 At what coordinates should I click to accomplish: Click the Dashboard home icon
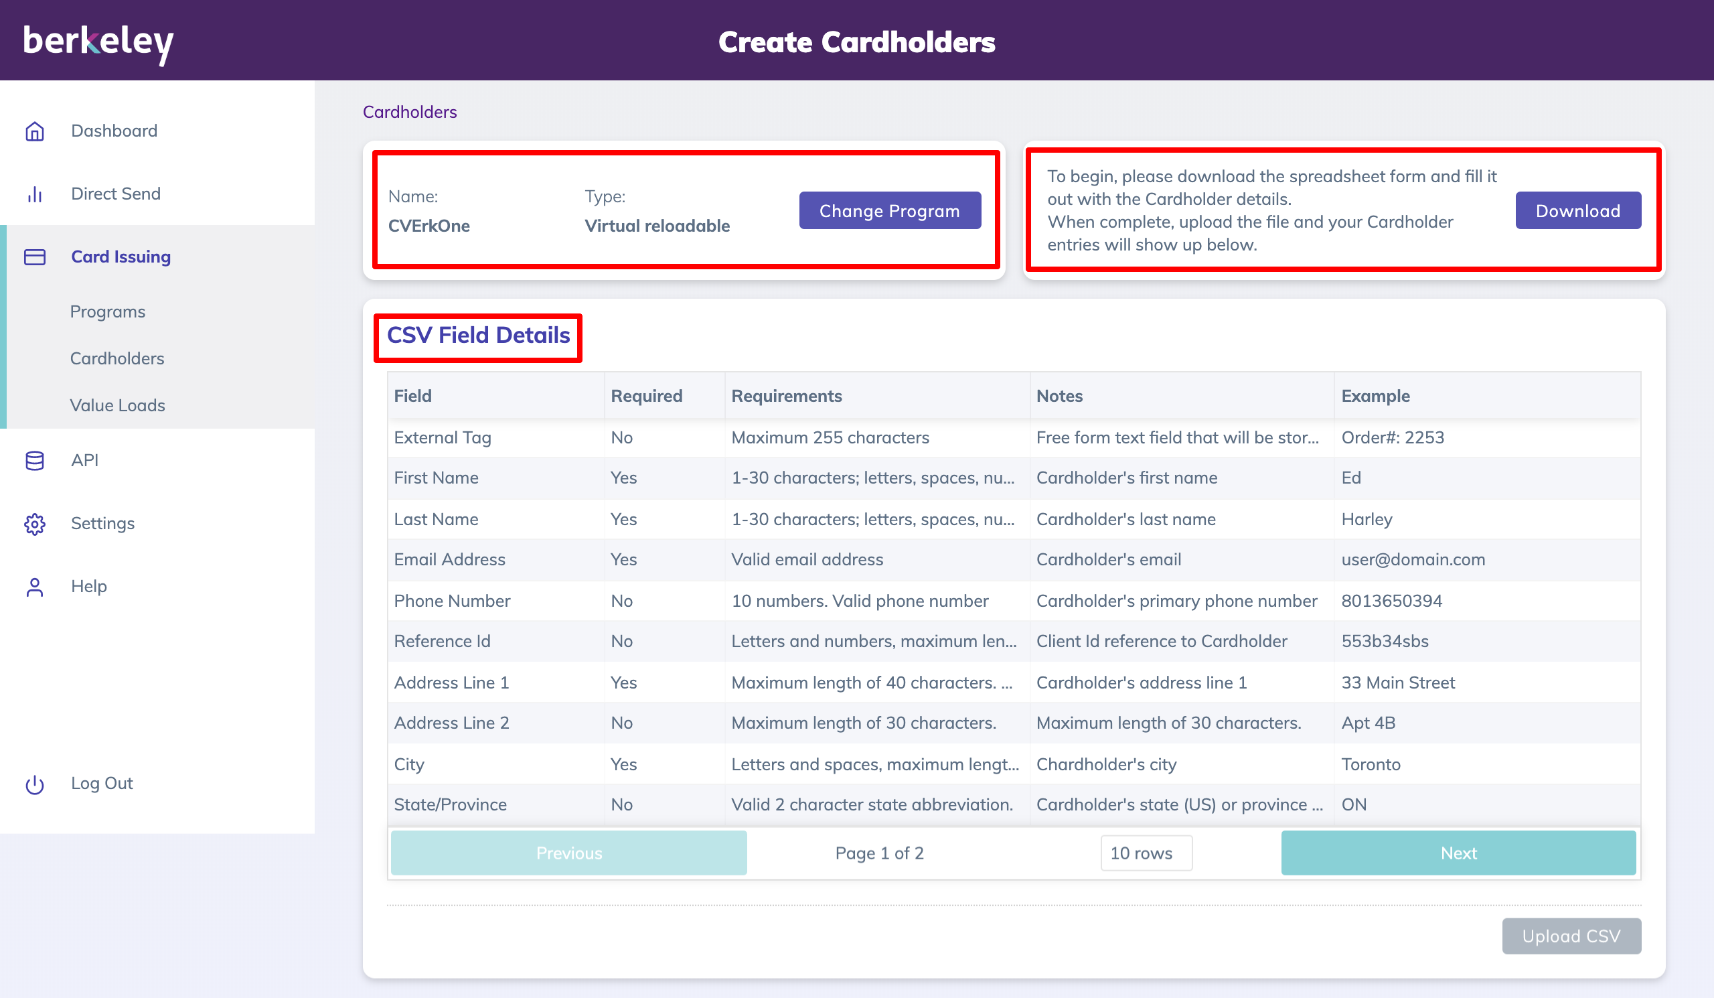click(35, 131)
